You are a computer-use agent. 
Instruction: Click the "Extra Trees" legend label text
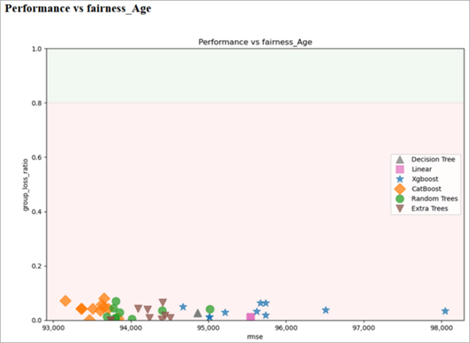click(430, 209)
